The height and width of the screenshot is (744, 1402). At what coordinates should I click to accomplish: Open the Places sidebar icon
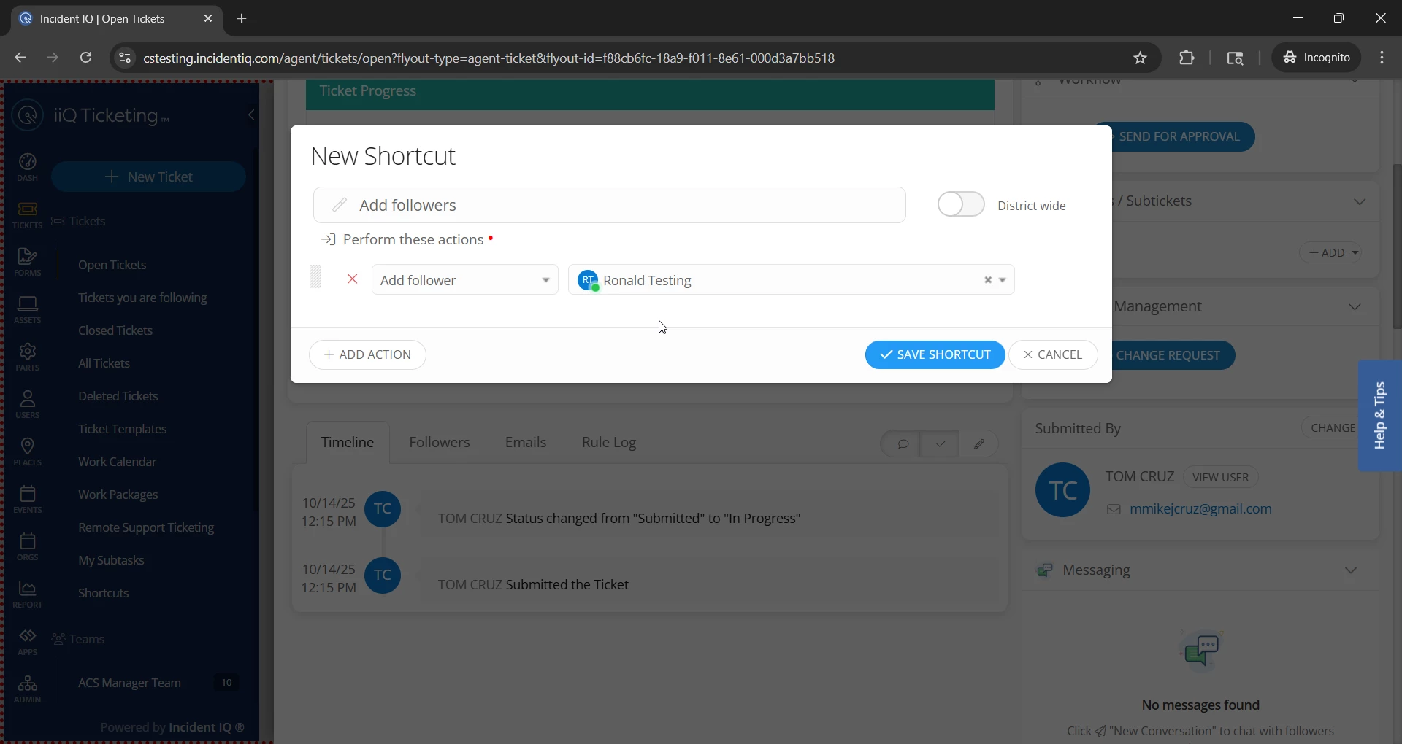[x=27, y=452]
